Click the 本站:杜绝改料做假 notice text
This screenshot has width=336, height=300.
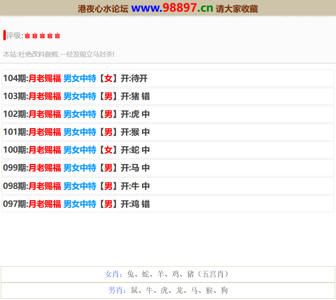coord(59,54)
